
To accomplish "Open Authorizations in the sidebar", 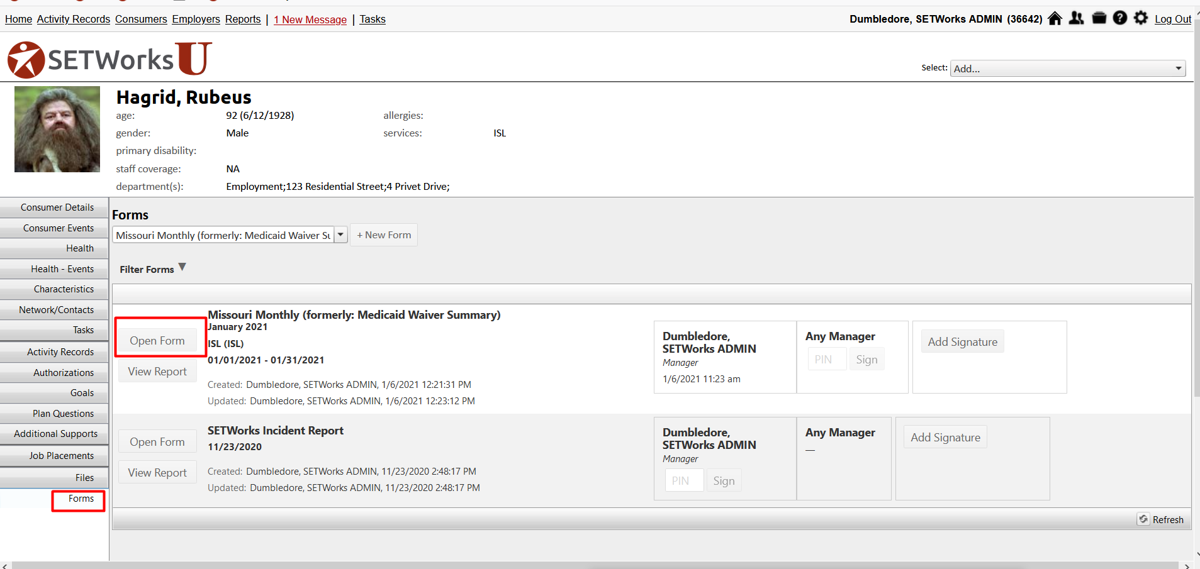I will pos(54,373).
